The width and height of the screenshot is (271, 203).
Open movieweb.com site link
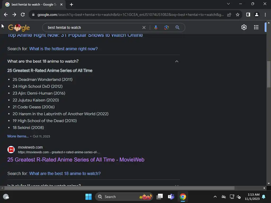(x=30, y=147)
